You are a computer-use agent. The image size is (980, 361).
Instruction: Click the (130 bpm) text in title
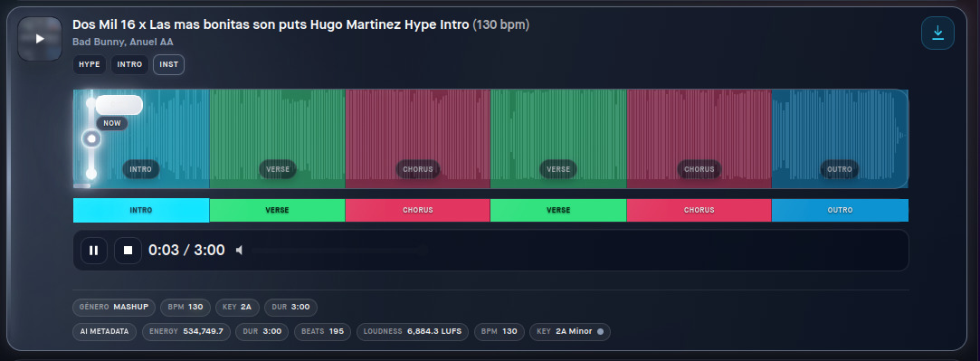(x=501, y=25)
